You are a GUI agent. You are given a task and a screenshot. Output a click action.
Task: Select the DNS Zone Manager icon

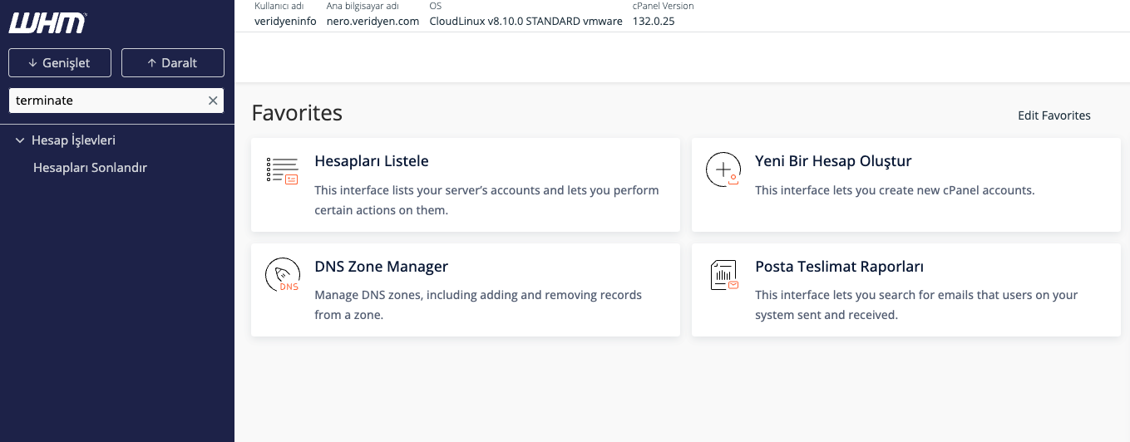(x=282, y=275)
